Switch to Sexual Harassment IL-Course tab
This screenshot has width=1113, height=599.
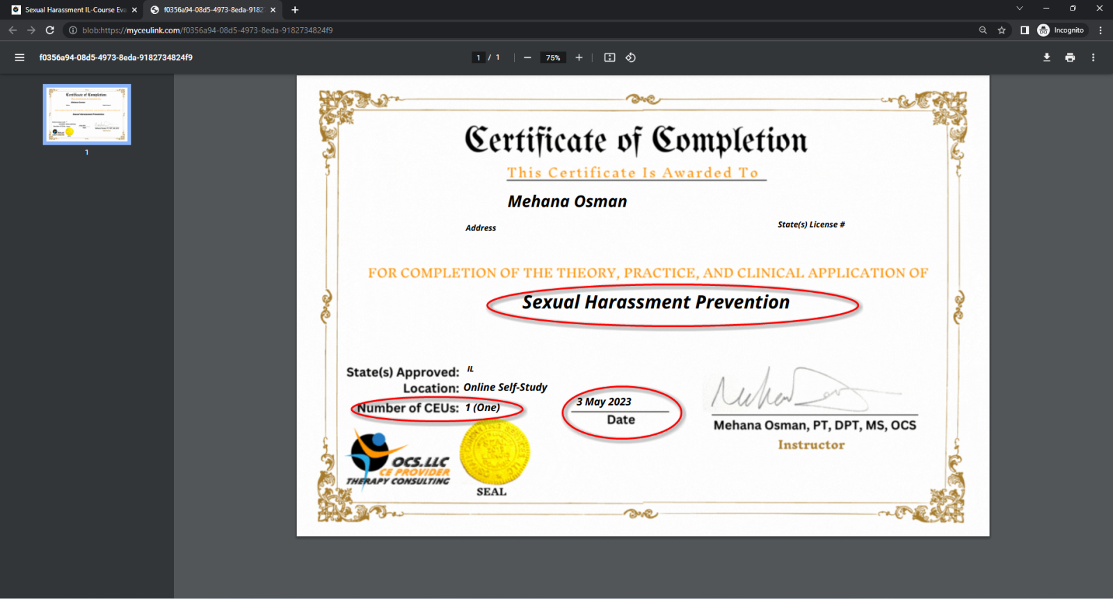pyautogui.click(x=70, y=10)
